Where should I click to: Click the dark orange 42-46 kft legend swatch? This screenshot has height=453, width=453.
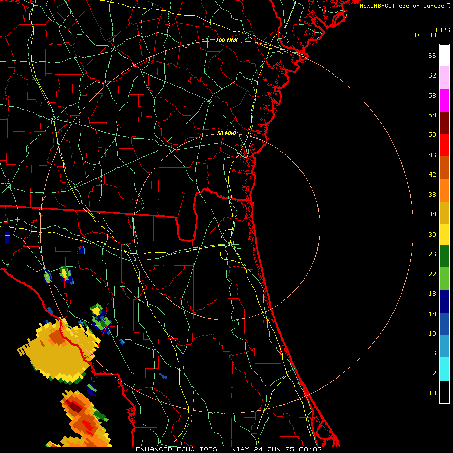[x=444, y=167]
